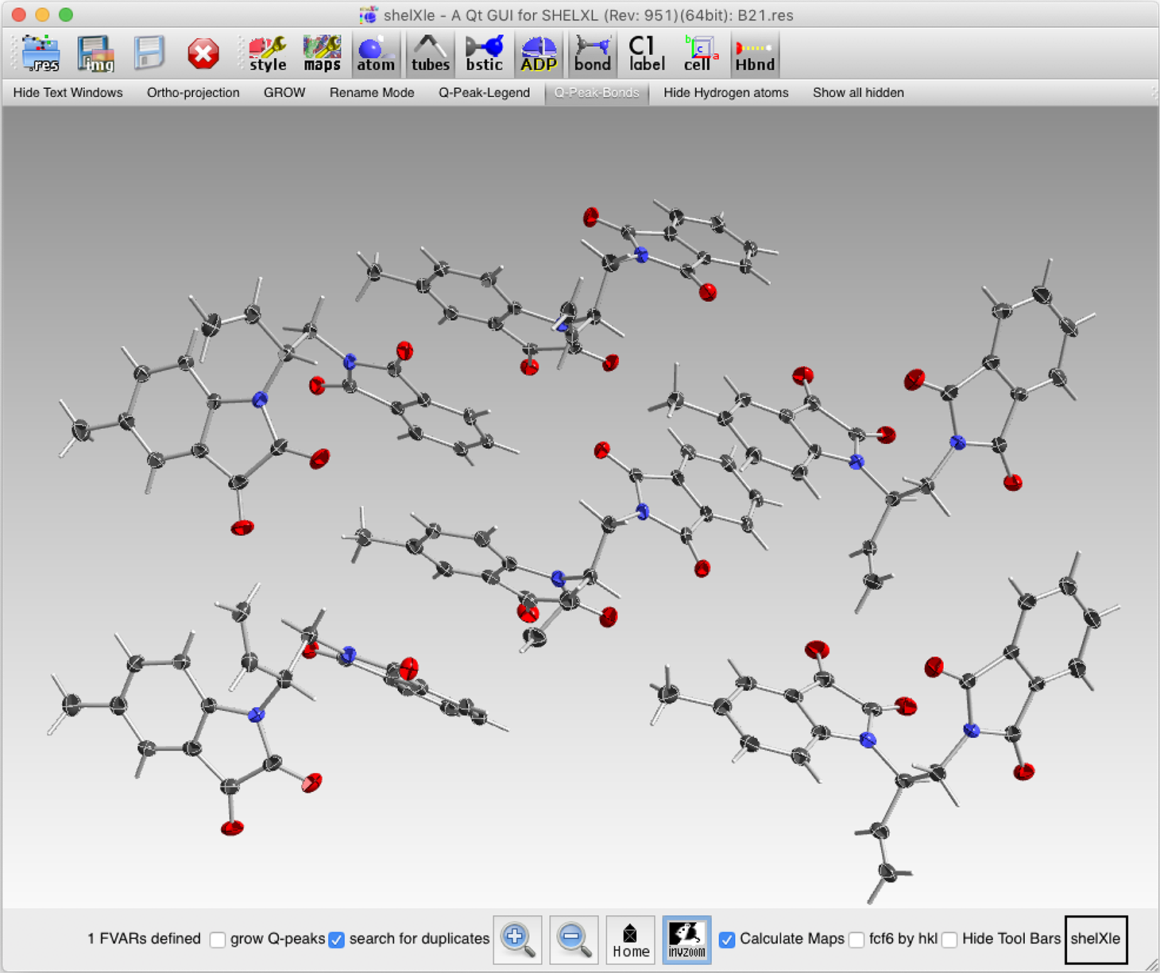Enable Rename Mode
This screenshot has width=1160, height=973.
372,93
